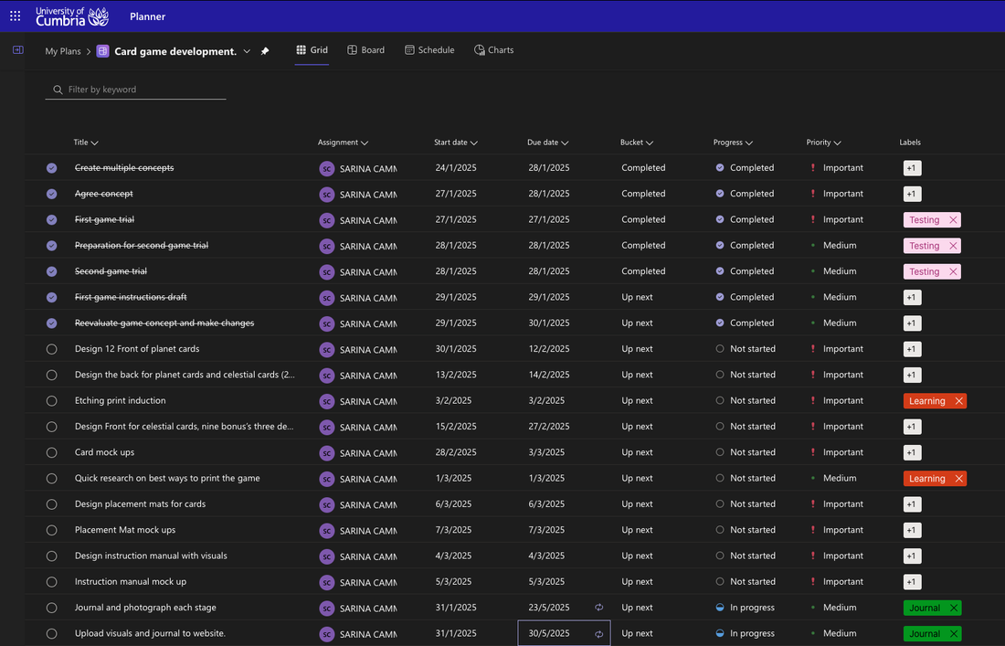The width and height of the screenshot is (1005, 646).
Task: Remove Learning label from Quick research row
Action: [958, 479]
